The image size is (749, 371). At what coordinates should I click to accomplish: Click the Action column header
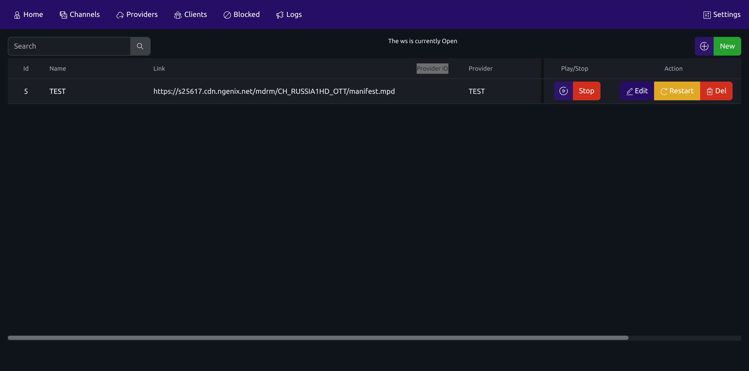(x=673, y=69)
